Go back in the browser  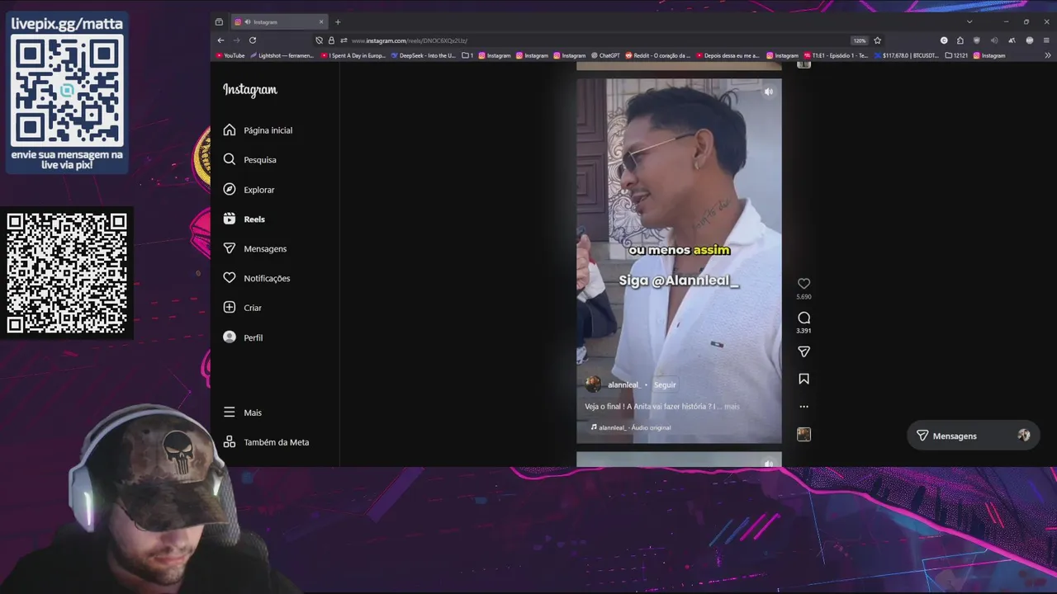[220, 40]
